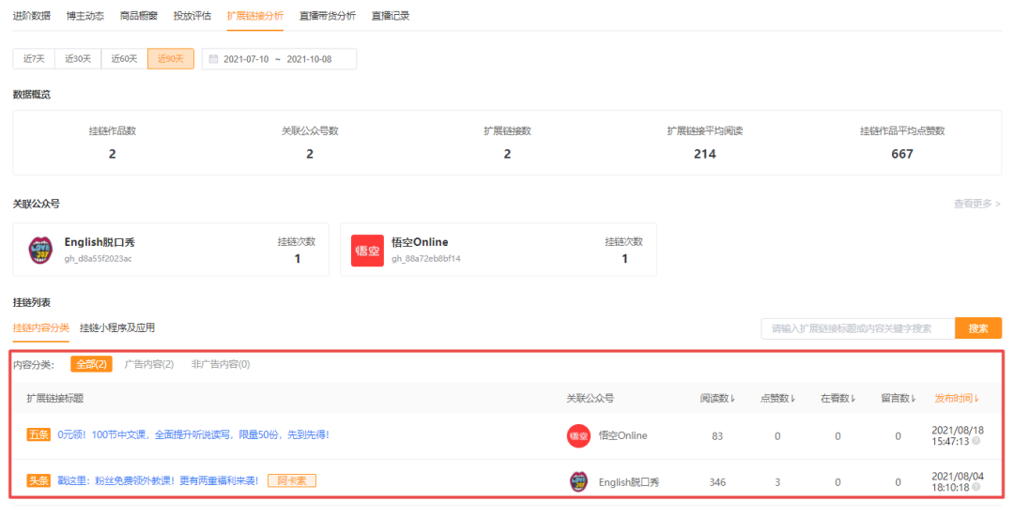This screenshot has height=517, width=1014.
Task: Click the 悟空Online red logo in account card
Action: pyautogui.click(x=367, y=251)
